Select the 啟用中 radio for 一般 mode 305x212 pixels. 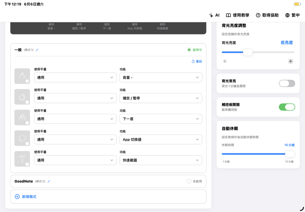pyautogui.click(x=189, y=50)
